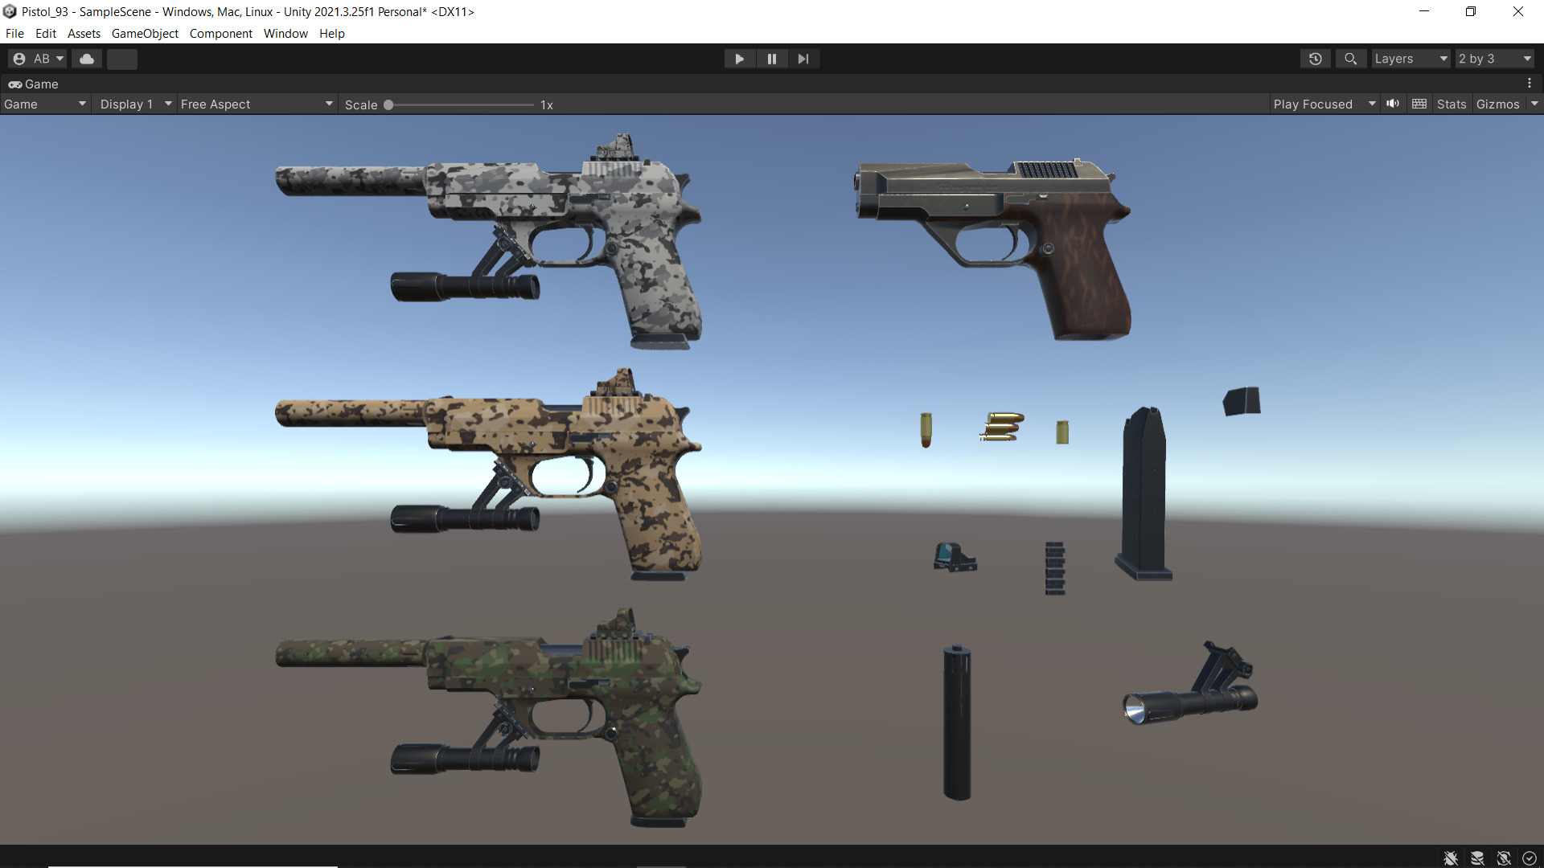Open the AB account dropdown
1544x868 pixels.
pos(38,59)
